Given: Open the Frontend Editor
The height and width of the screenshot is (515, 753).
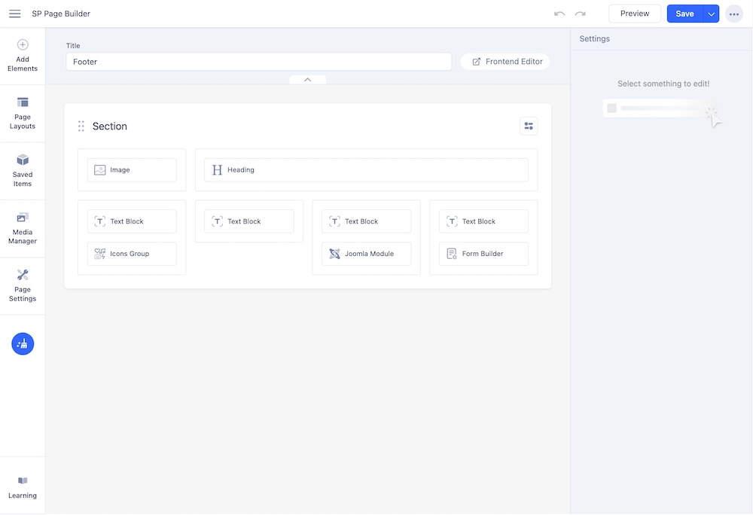Looking at the screenshot, I should 506,62.
